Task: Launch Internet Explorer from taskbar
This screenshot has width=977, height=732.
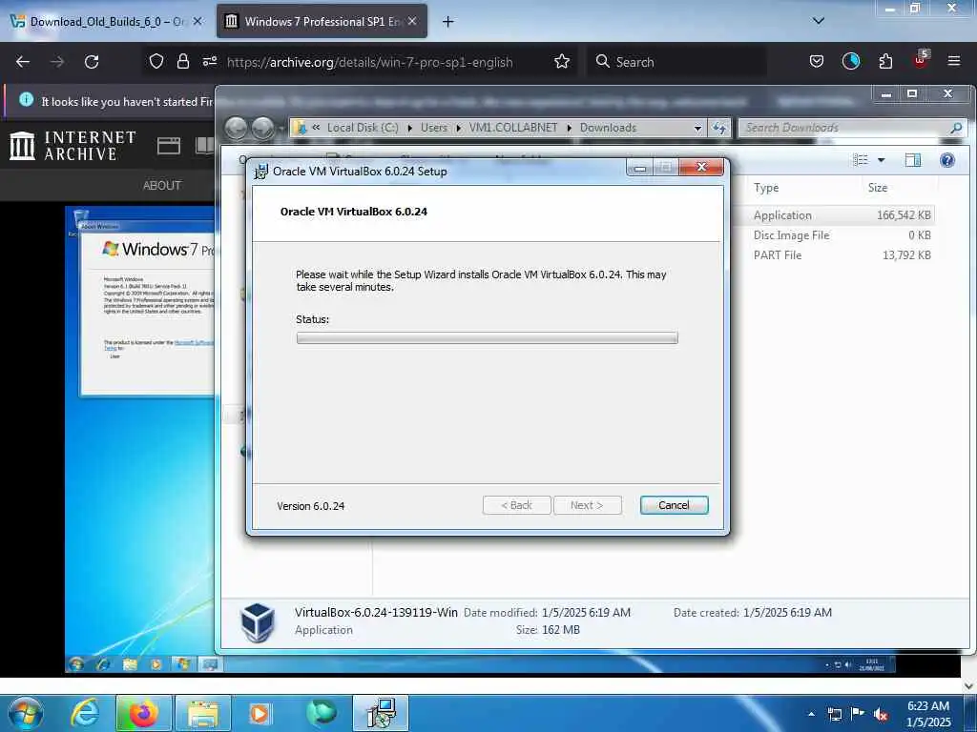Action: coord(84,713)
